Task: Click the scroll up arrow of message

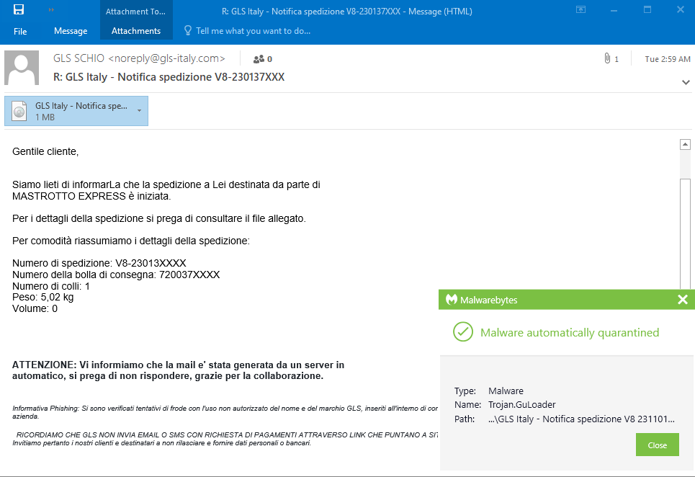Action: point(685,144)
